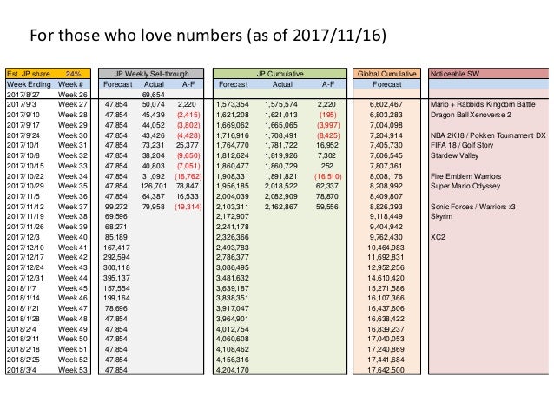This screenshot has height=416, width=554.
Task: Click the 'JP Weekly Sell-through' header
Action: pyautogui.click(x=151, y=74)
